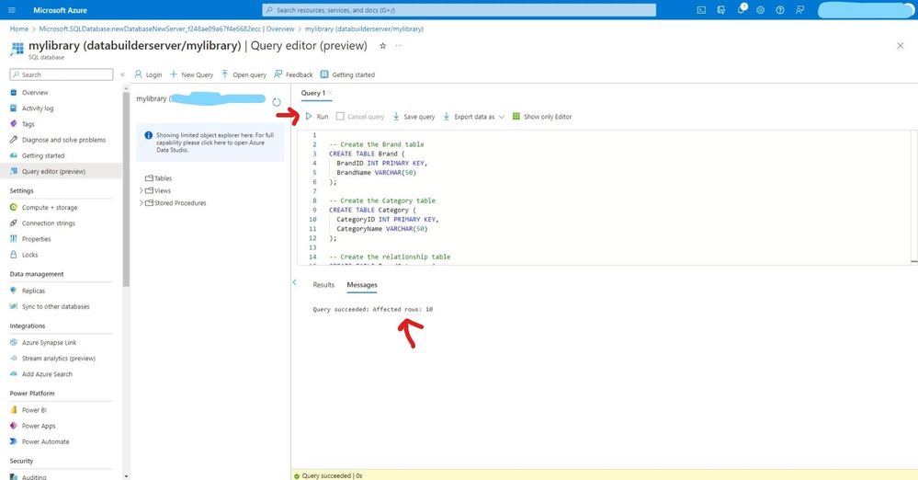Screen dimensions: 918x480
Task: Open Cloud Shell from the top bar
Action: coord(701,10)
